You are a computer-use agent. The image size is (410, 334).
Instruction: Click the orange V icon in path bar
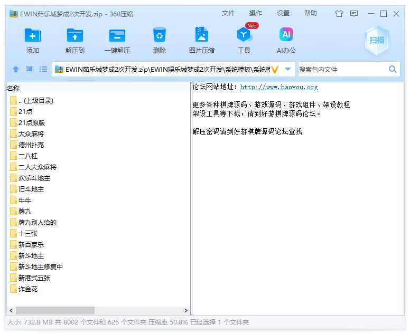coord(275,70)
